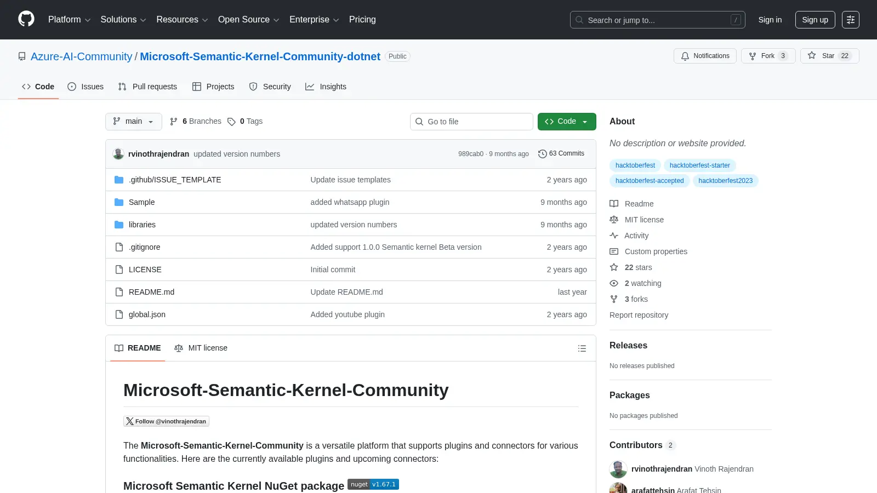This screenshot has height=493, width=877.
Task: Open the 0 Tags list
Action: click(x=245, y=122)
